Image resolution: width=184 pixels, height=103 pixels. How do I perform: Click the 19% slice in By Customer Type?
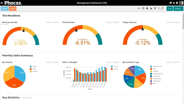pos(140,70)
